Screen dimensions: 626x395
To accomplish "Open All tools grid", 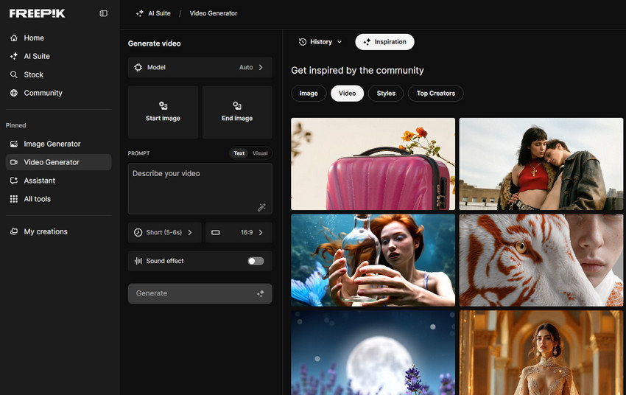I will coord(37,199).
